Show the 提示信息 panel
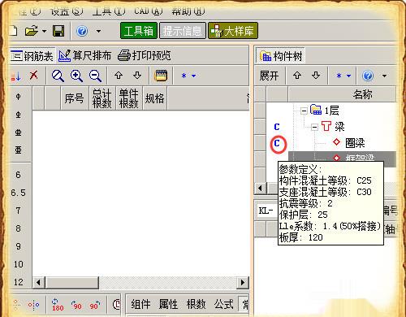This screenshot has width=406, height=317. coord(183,31)
